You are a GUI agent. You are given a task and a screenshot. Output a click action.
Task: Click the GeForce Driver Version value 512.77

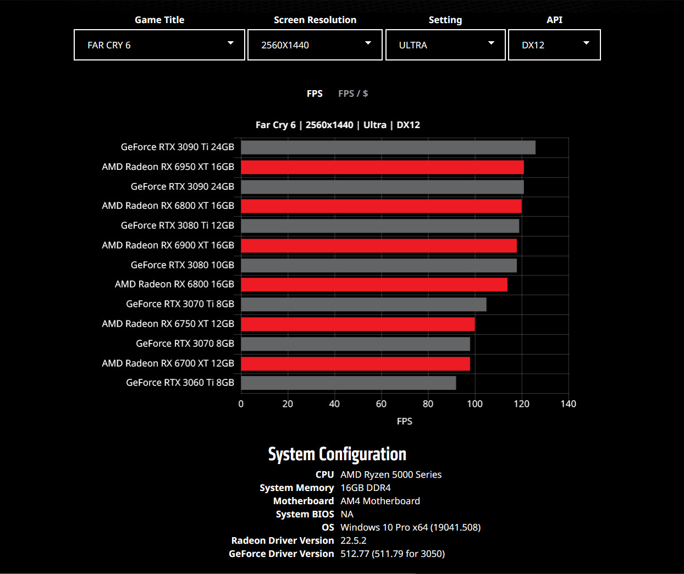[x=393, y=554]
